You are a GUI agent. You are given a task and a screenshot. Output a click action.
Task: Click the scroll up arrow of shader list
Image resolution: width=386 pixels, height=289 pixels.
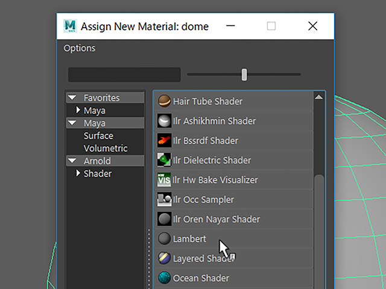click(319, 97)
